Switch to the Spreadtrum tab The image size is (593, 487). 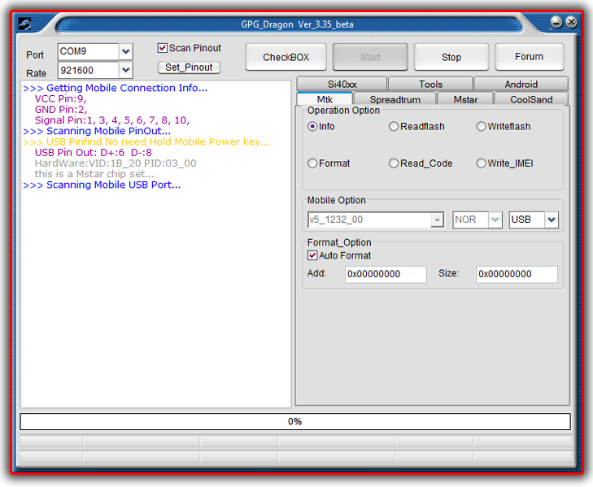(x=395, y=99)
